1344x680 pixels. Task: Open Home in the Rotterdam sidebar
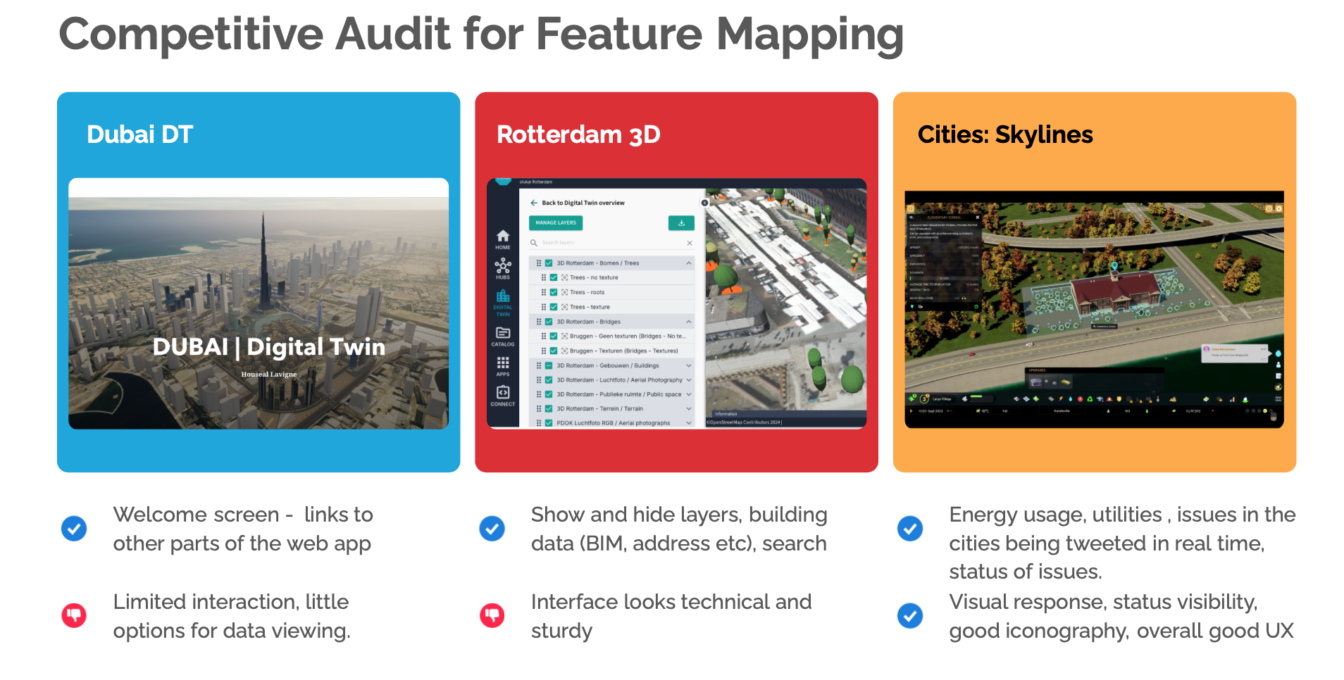coord(502,239)
